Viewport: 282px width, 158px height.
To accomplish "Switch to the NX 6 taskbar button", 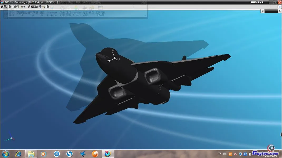I will pyautogui.click(x=108, y=154).
